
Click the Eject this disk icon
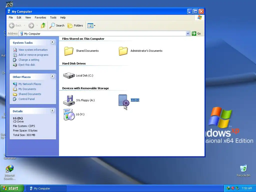coord(15,65)
